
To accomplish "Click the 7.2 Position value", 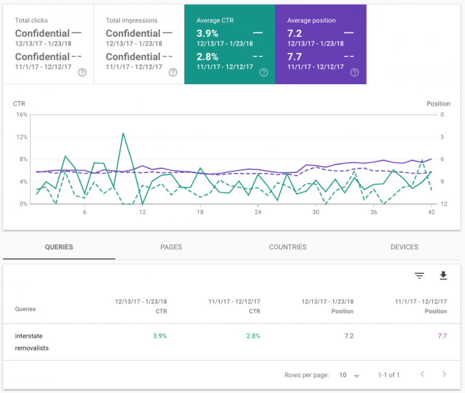I will pos(349,336).
